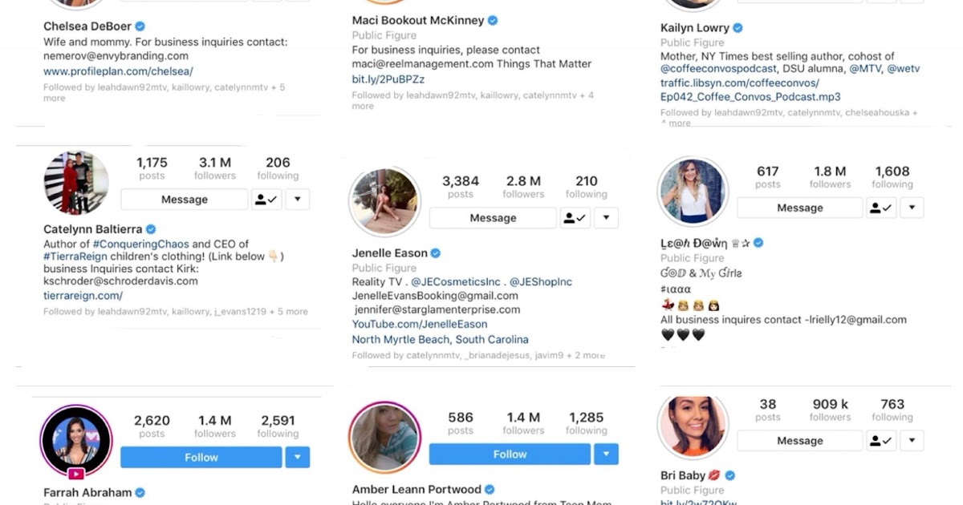The height and width of the screenshot is (505, 963).
Task: Expand suggestions dropdown on Jenelle Eason's profile
Action: click(x=606, y=218)
